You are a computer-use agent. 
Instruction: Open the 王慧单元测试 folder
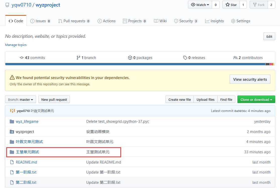(27, 152)
